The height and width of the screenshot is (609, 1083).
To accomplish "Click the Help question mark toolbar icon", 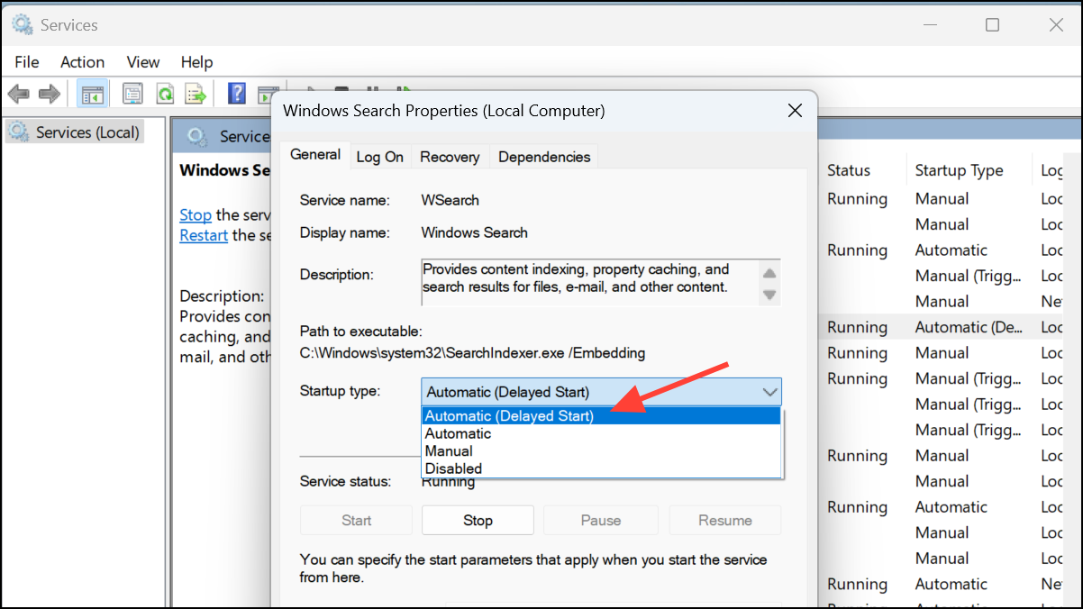I will pyautogui.click(x=236, y=93).
